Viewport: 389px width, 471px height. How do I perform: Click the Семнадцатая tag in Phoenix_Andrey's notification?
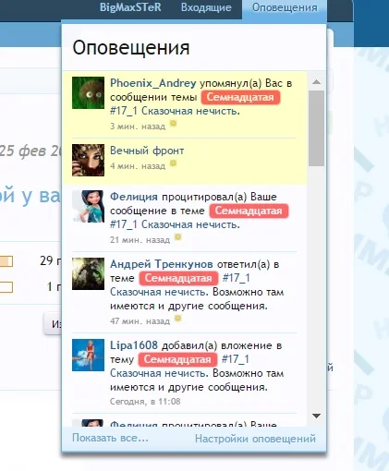(240, 97)
